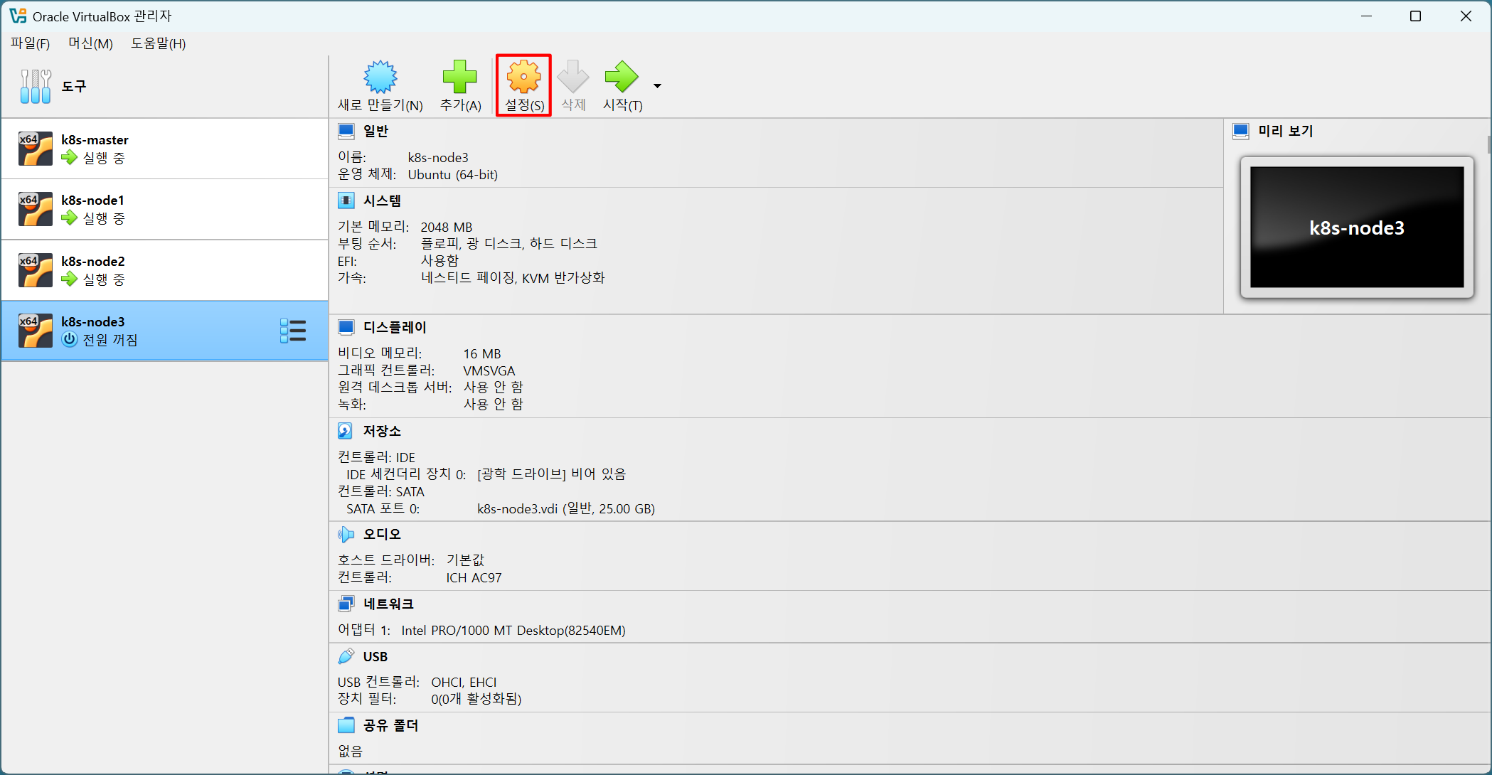1492x775 pixels.
Task: Click the 파일 (File) menu
Action: (x=30, y=43)
